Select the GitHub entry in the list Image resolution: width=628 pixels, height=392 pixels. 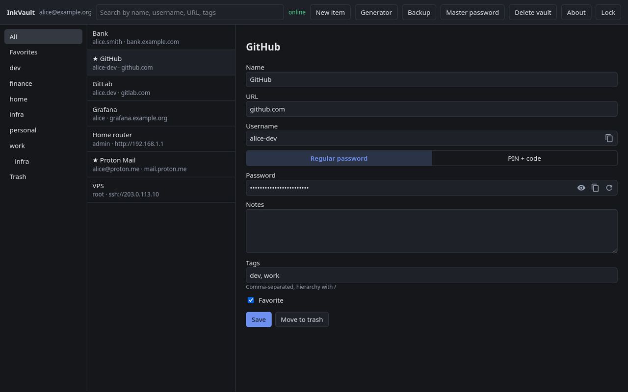[161, 63]
